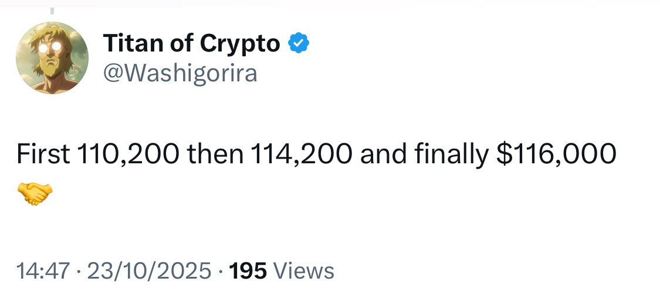Click the 23/10/2025 post date

click(x=147, y=271)
